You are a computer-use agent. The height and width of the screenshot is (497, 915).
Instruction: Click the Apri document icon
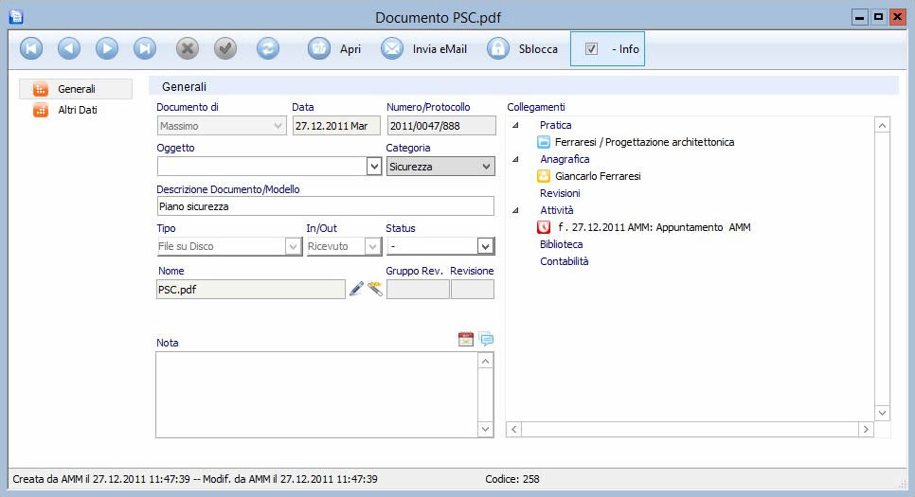click(318, 48)
